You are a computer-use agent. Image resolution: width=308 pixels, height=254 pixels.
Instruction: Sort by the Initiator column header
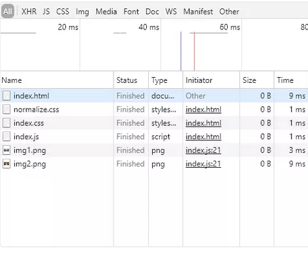pyautogui.click(x=211, y=80)
